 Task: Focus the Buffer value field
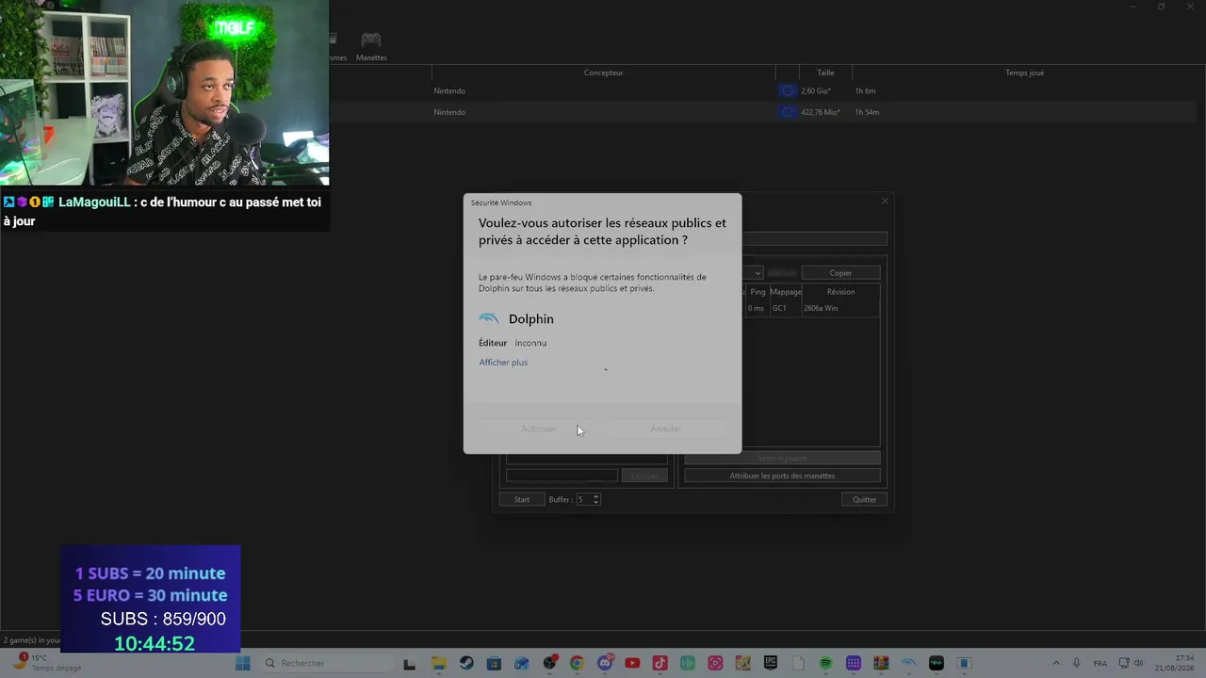click(583, 500)
